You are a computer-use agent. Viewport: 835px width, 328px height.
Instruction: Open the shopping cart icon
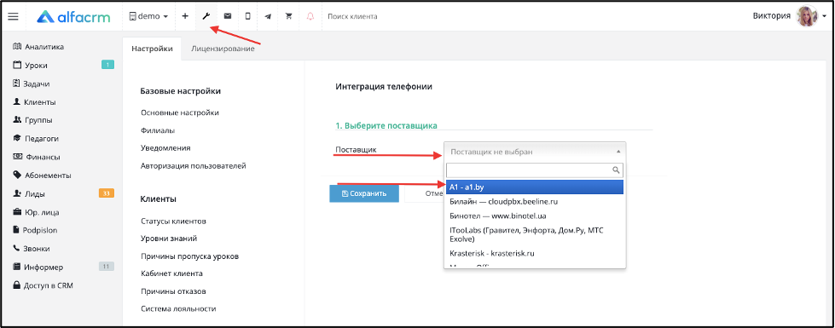coord(288,16)
